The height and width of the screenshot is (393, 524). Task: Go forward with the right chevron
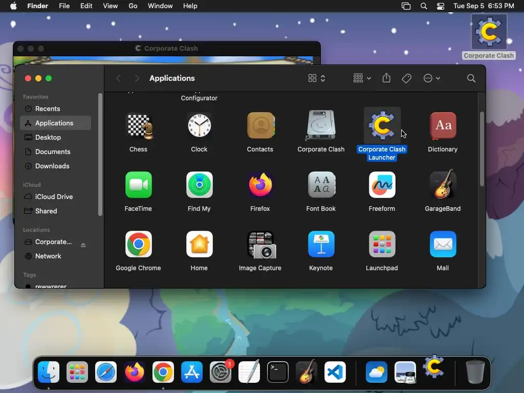tap(136, 78)
